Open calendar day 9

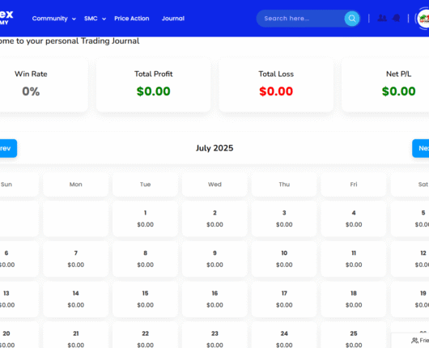pyautogui.click(x=214, y=259)
